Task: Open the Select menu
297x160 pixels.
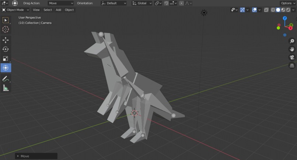Action: (x=48, y=10)
